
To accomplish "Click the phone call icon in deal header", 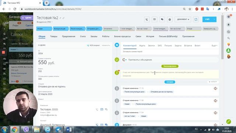I will click(x=147, y=20).
